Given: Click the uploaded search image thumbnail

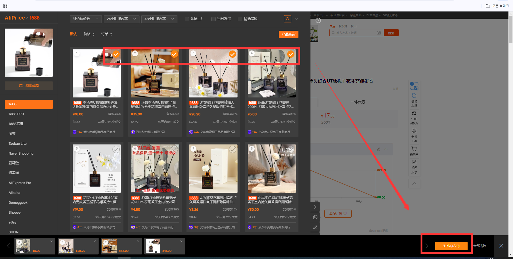Looking at the screenshot, I should point(29,53).
